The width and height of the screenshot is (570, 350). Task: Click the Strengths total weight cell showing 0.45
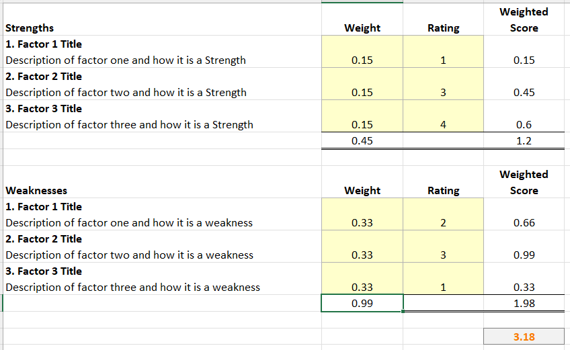click(x=362, y=141)
